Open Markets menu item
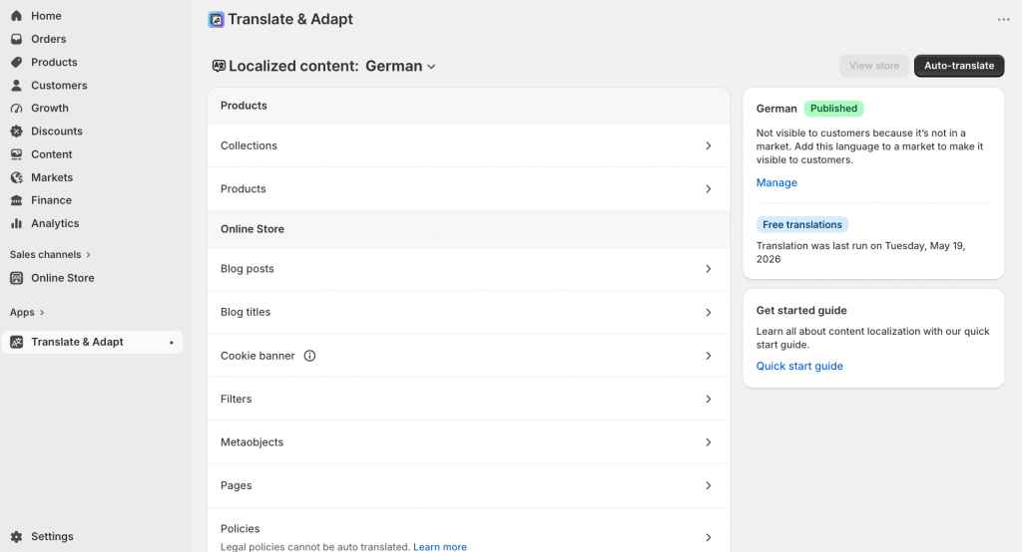1022x552 pixels. point(52,177)
